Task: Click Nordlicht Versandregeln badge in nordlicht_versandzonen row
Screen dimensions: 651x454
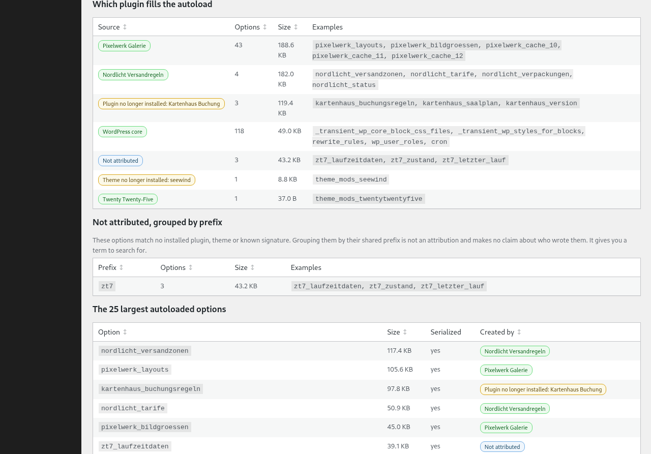Action: point(515,351)
